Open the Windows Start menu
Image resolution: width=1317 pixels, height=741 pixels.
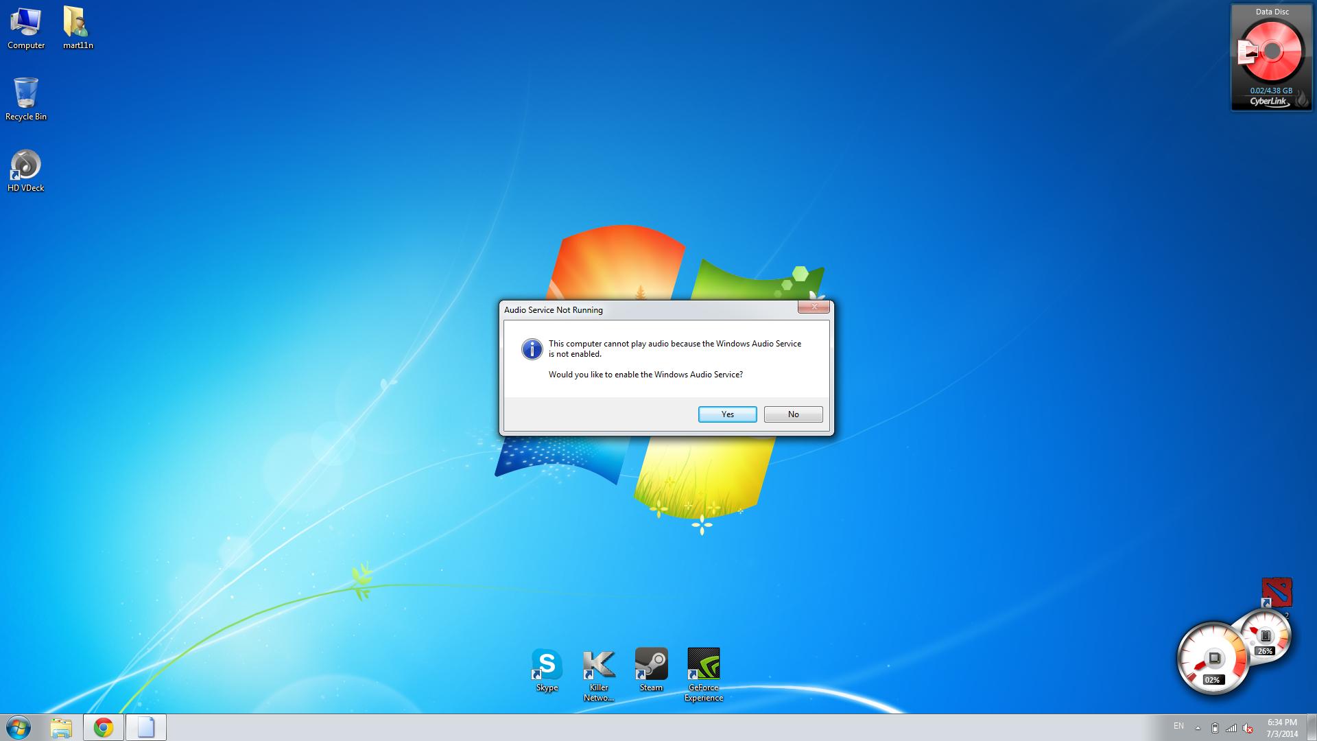click(x=19, y=727)
